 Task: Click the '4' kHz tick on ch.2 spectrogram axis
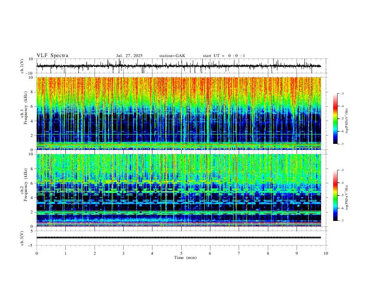[x=32, y=198]
